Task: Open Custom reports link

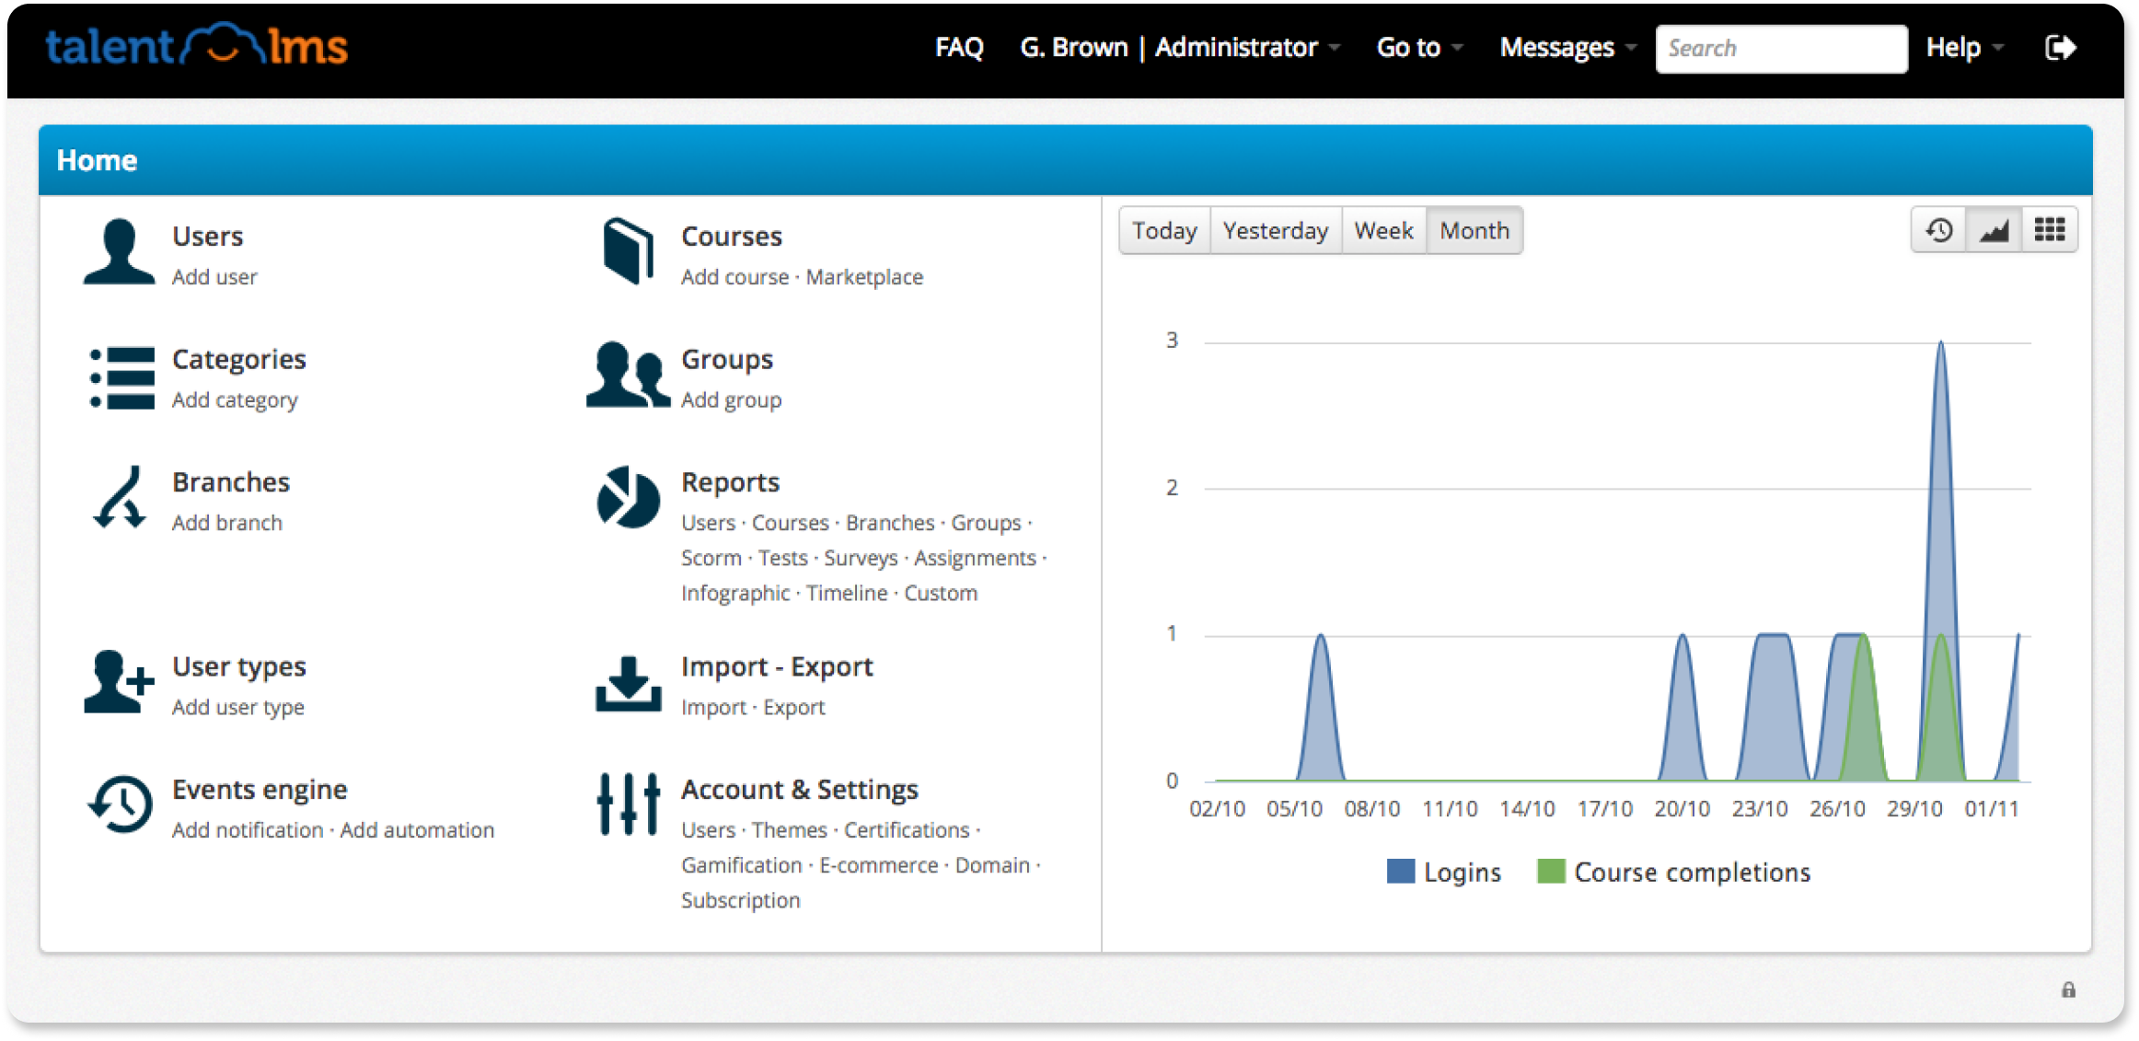Action: pyautogui.click(x=941, y=594)
